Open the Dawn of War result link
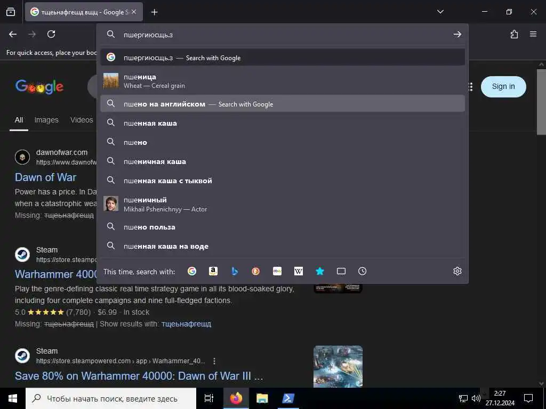The image size is (546, 409). tap(46, 177)
